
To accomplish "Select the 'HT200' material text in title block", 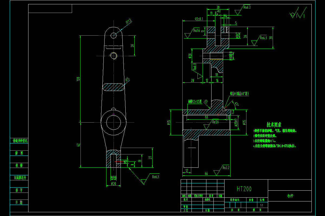I will (x=244, y=189).
